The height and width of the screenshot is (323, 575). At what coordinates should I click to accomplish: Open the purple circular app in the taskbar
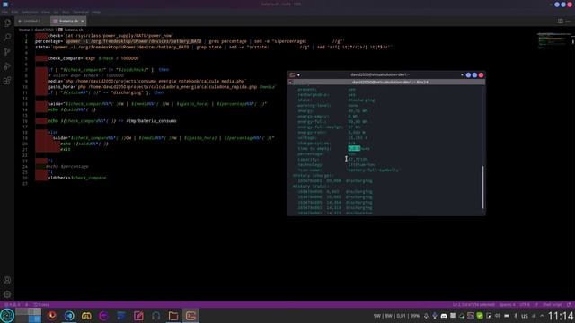(x=103, y=316)
